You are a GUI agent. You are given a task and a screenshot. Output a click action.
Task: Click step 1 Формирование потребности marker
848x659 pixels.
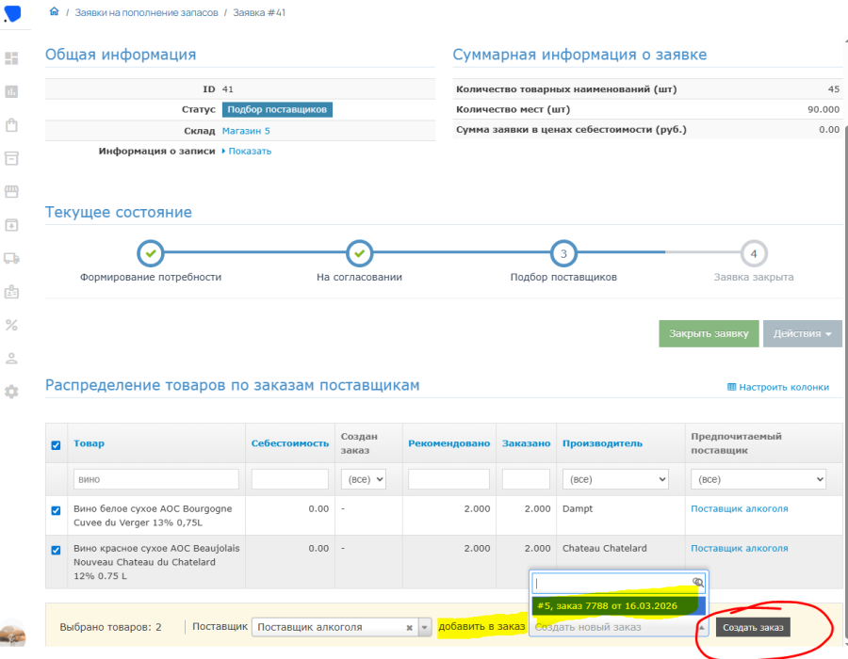click(x=151, y=253)
